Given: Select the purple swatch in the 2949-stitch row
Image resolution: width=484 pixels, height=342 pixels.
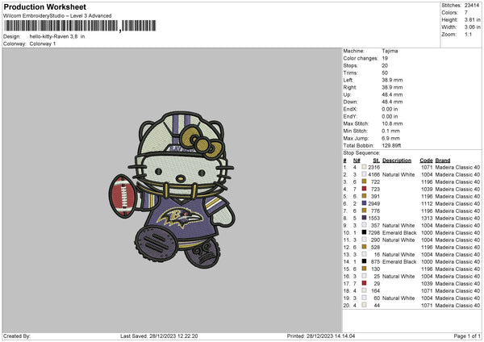Looking at the screenshot, I should click(x=364, y=203).
